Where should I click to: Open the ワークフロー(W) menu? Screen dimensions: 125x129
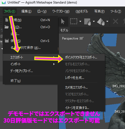point(61,11)
